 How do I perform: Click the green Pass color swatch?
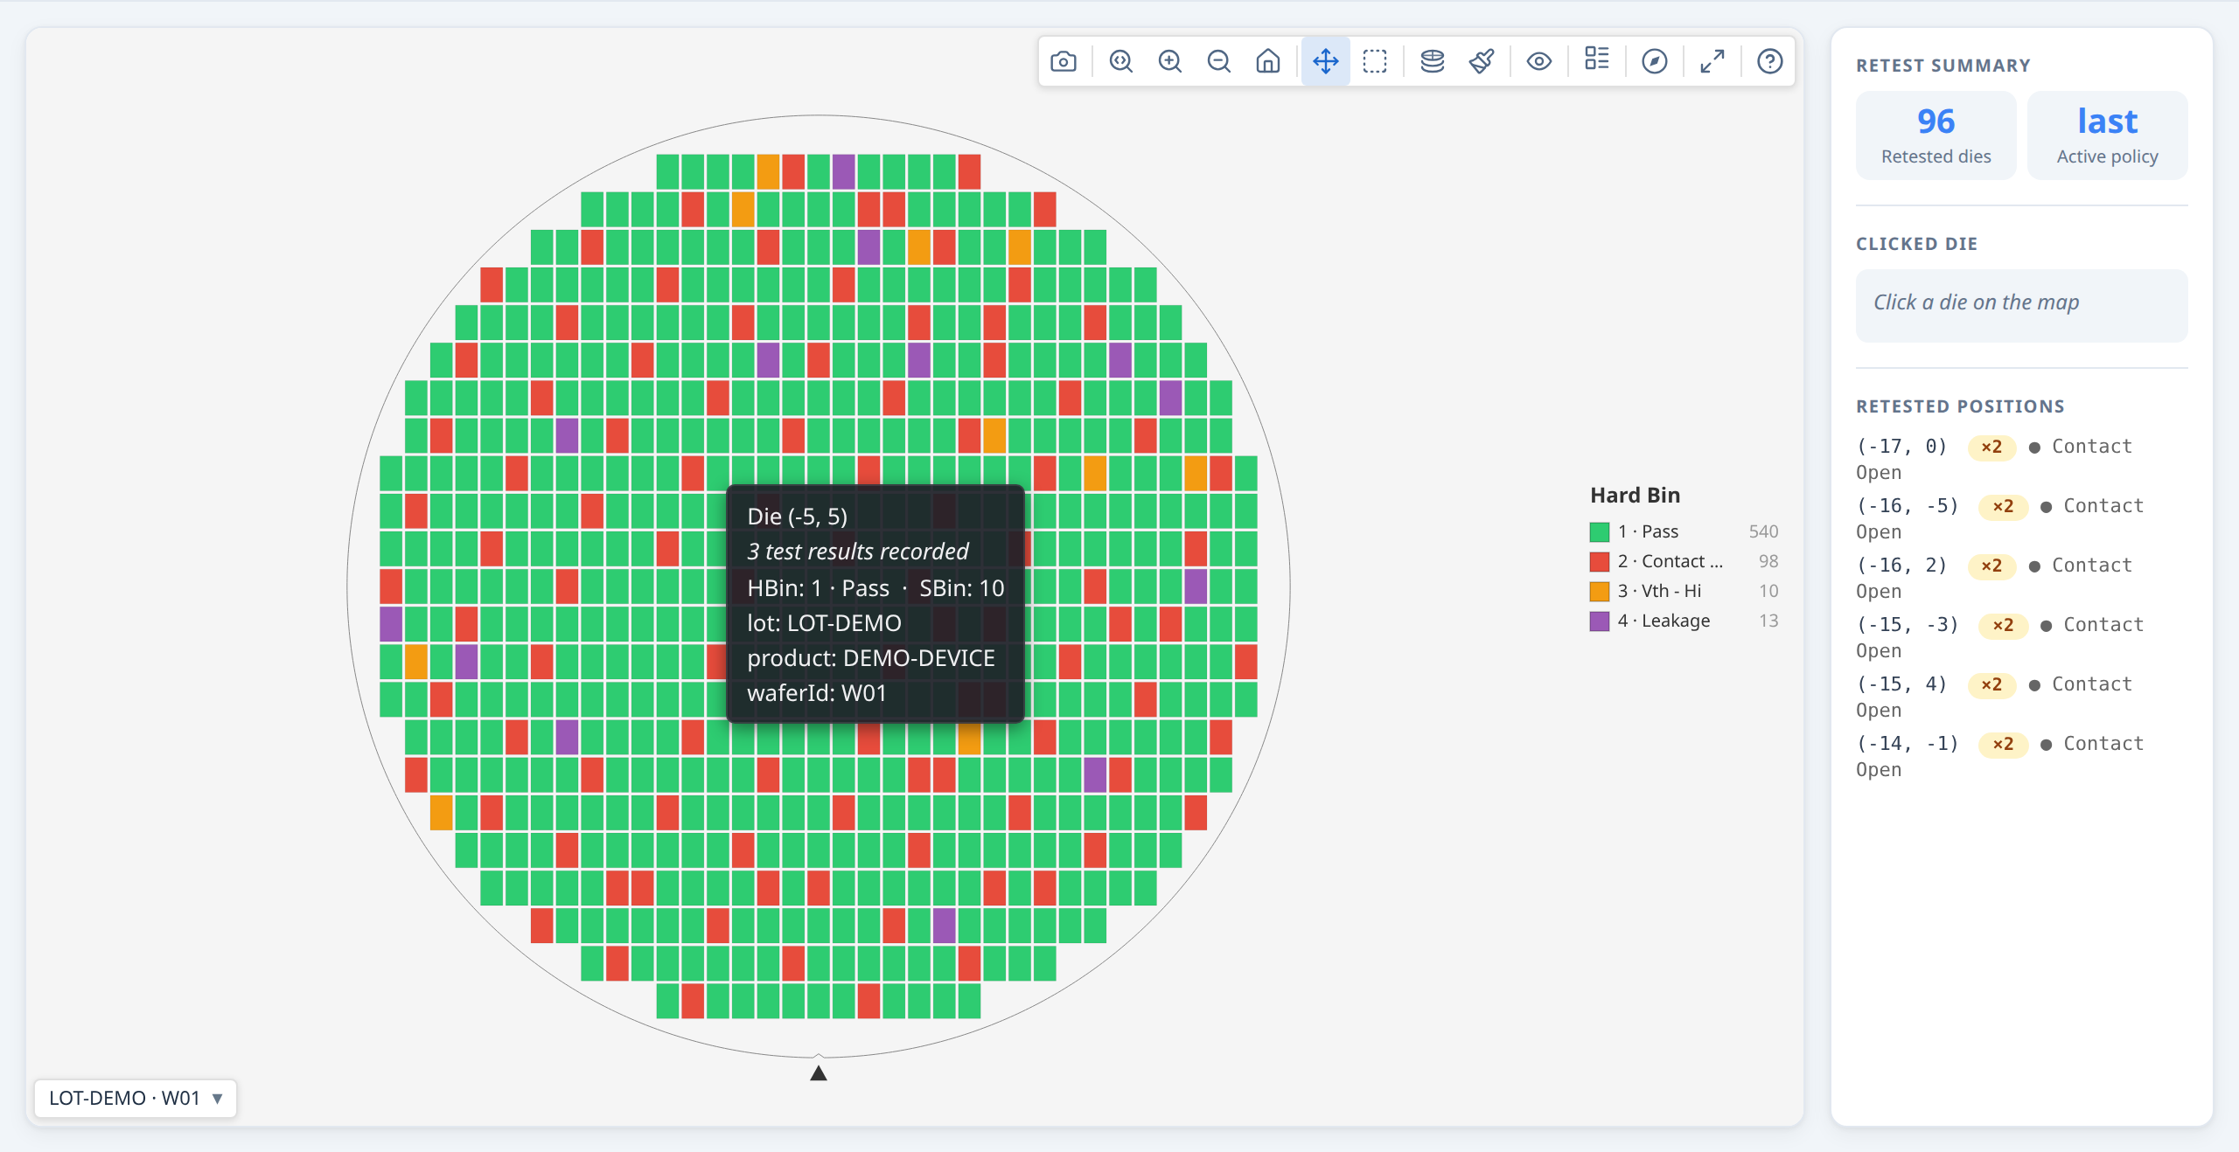(x=1600, y=531)
